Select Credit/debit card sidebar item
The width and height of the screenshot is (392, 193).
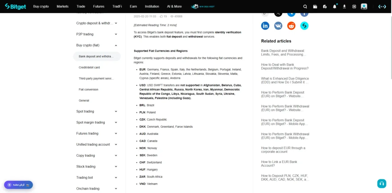(89, 67)
